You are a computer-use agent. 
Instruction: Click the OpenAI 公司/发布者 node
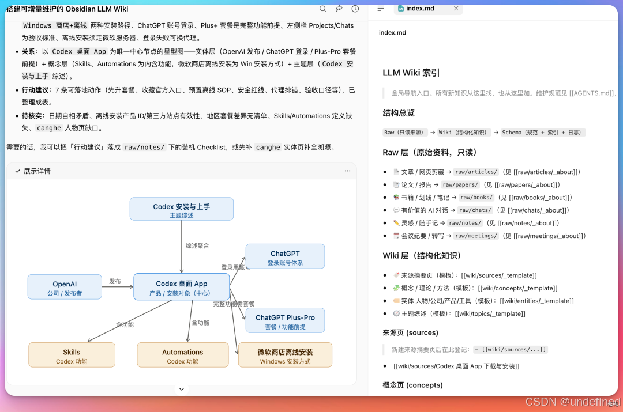point(65,287)
